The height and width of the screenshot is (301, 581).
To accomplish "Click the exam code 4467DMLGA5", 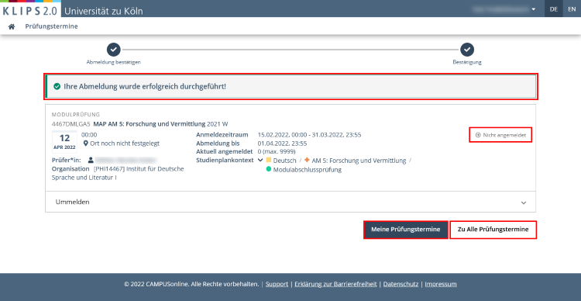I will click(x=71, y=123).
